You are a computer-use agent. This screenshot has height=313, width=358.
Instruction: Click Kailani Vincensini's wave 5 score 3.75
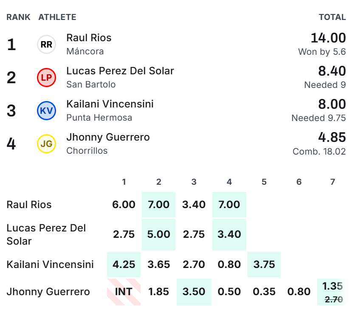(x=264, y=265)
